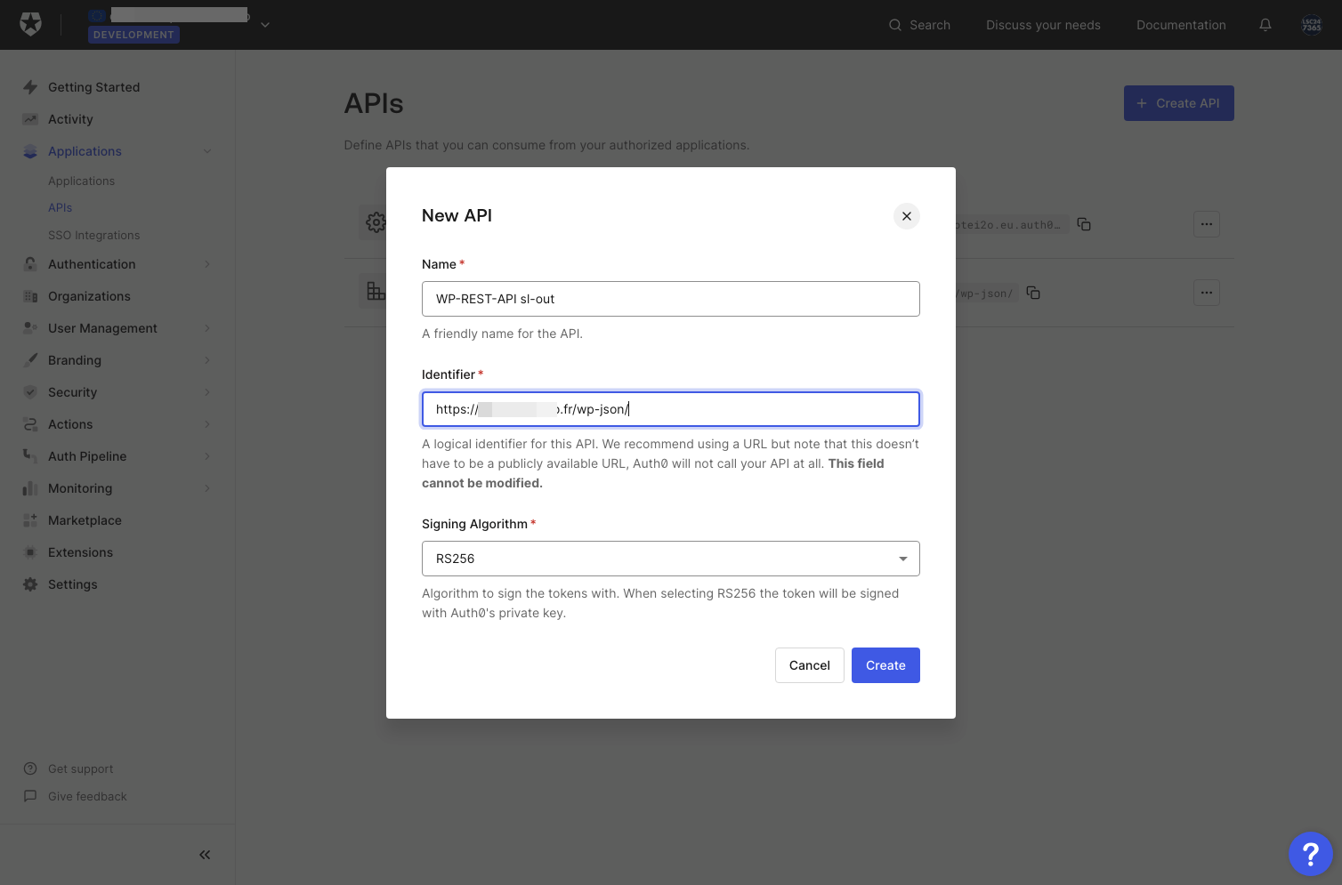Expand the User Management chevron
Screen dimensions: 1342x885
click(x=207, y=328)
